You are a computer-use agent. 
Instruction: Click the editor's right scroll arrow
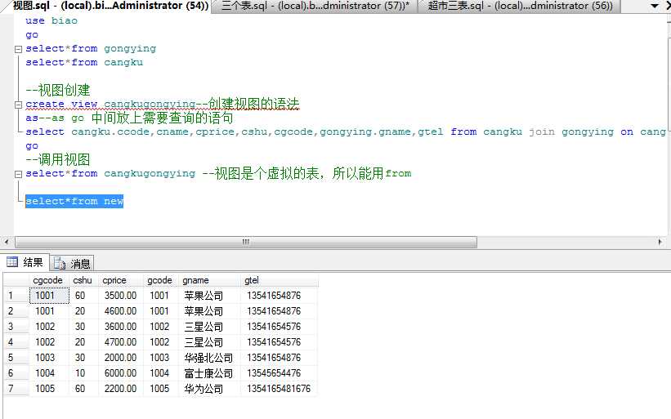(664, 242)
